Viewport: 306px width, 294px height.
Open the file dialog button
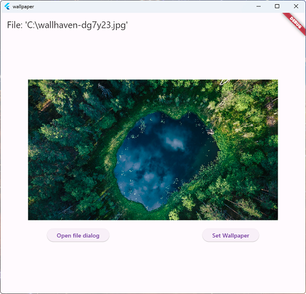tap(78, 235)
